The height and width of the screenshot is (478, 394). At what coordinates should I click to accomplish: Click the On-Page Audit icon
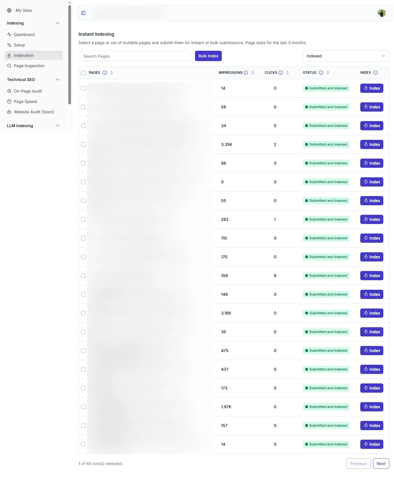[x=9, y=91]
